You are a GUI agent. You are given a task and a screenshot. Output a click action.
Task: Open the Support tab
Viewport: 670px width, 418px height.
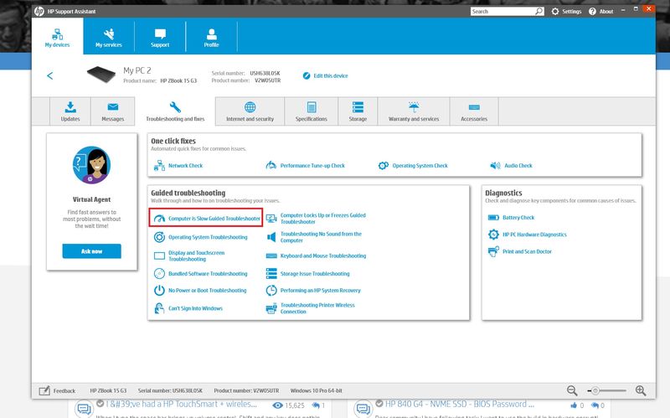160,36
